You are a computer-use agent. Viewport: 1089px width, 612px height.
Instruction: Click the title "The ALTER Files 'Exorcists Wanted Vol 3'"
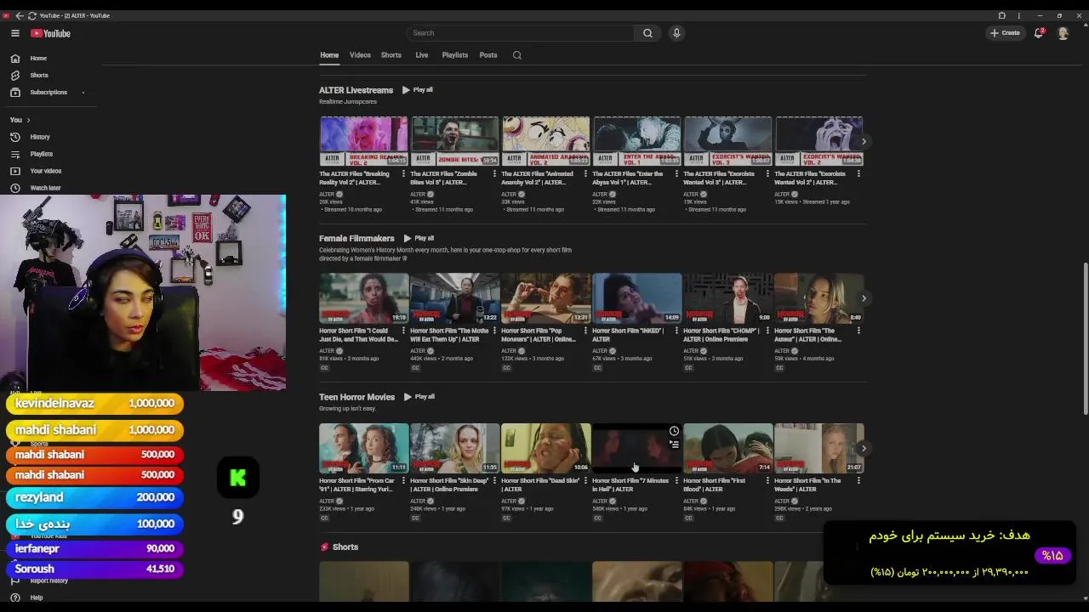[718, 178]
